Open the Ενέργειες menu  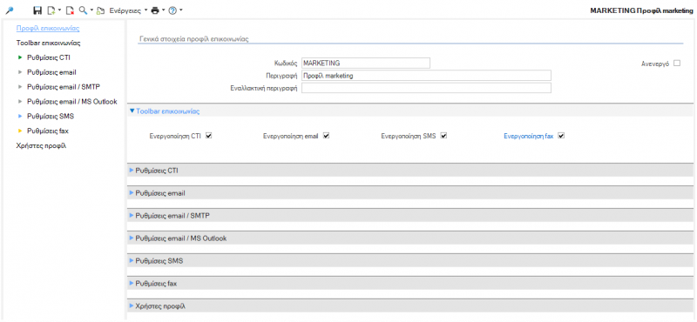[128, 10]
